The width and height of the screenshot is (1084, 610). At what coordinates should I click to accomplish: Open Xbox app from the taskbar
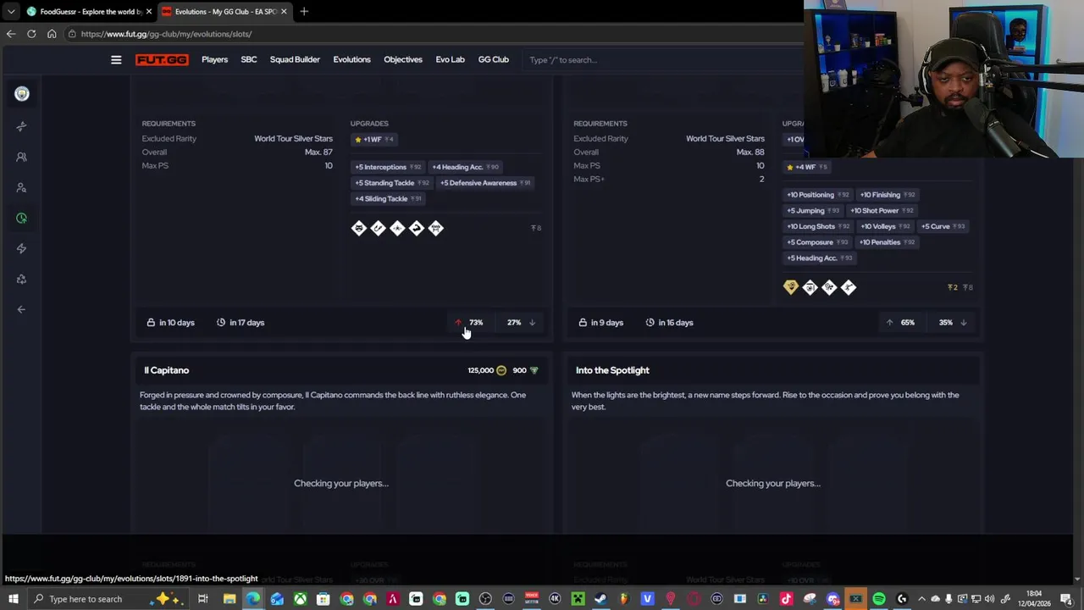[x=300, y=599]
